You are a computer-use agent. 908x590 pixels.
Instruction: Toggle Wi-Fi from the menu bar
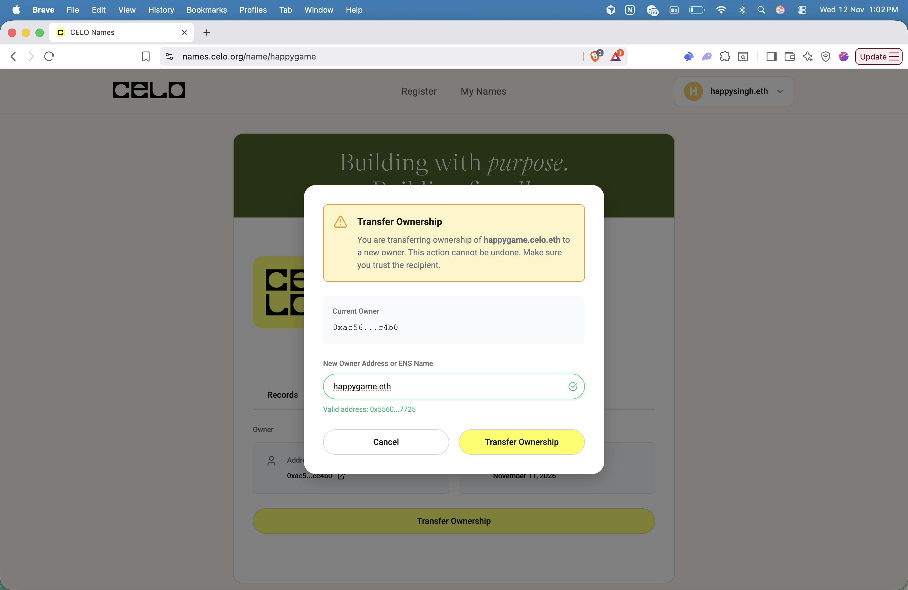pos(721,10)
